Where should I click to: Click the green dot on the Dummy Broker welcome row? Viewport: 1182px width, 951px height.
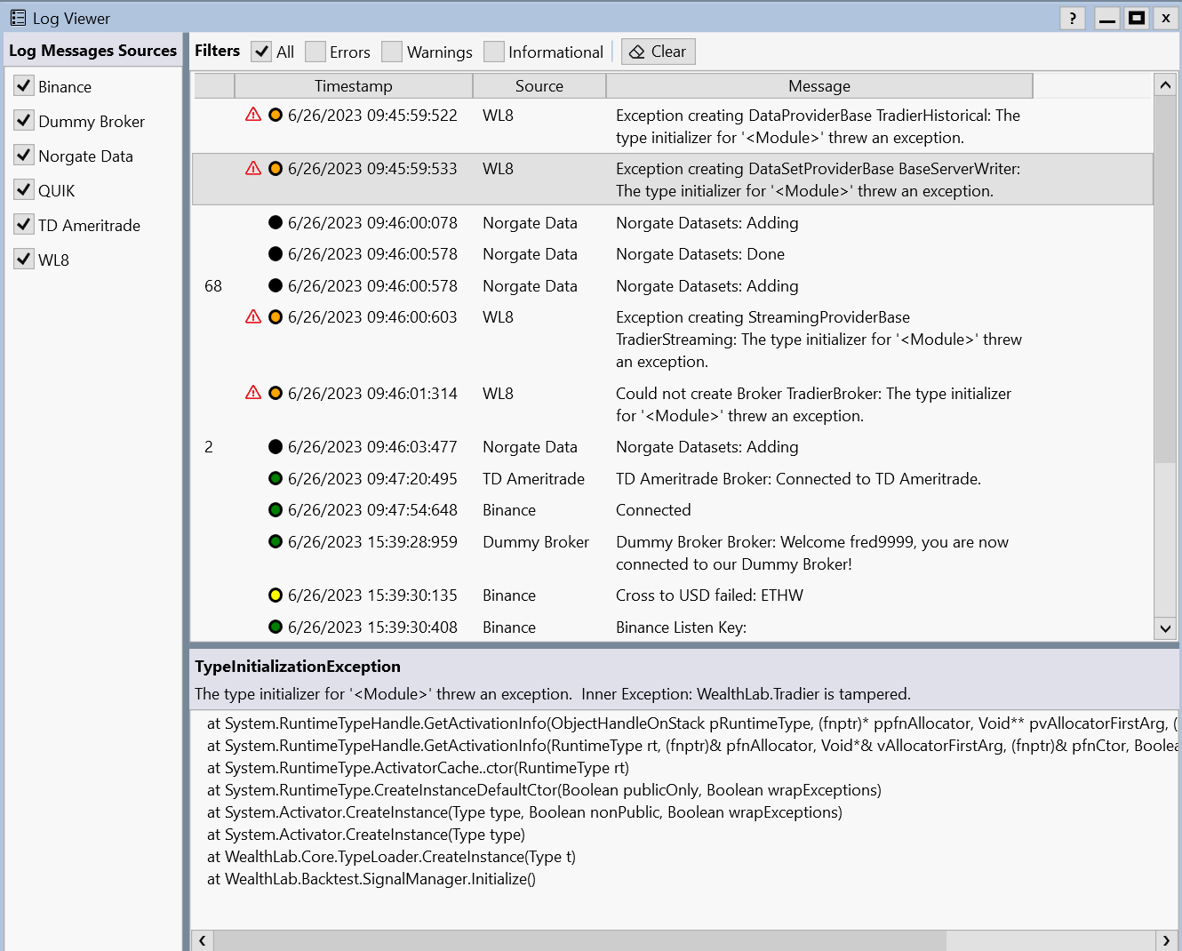tap(276, 541)
